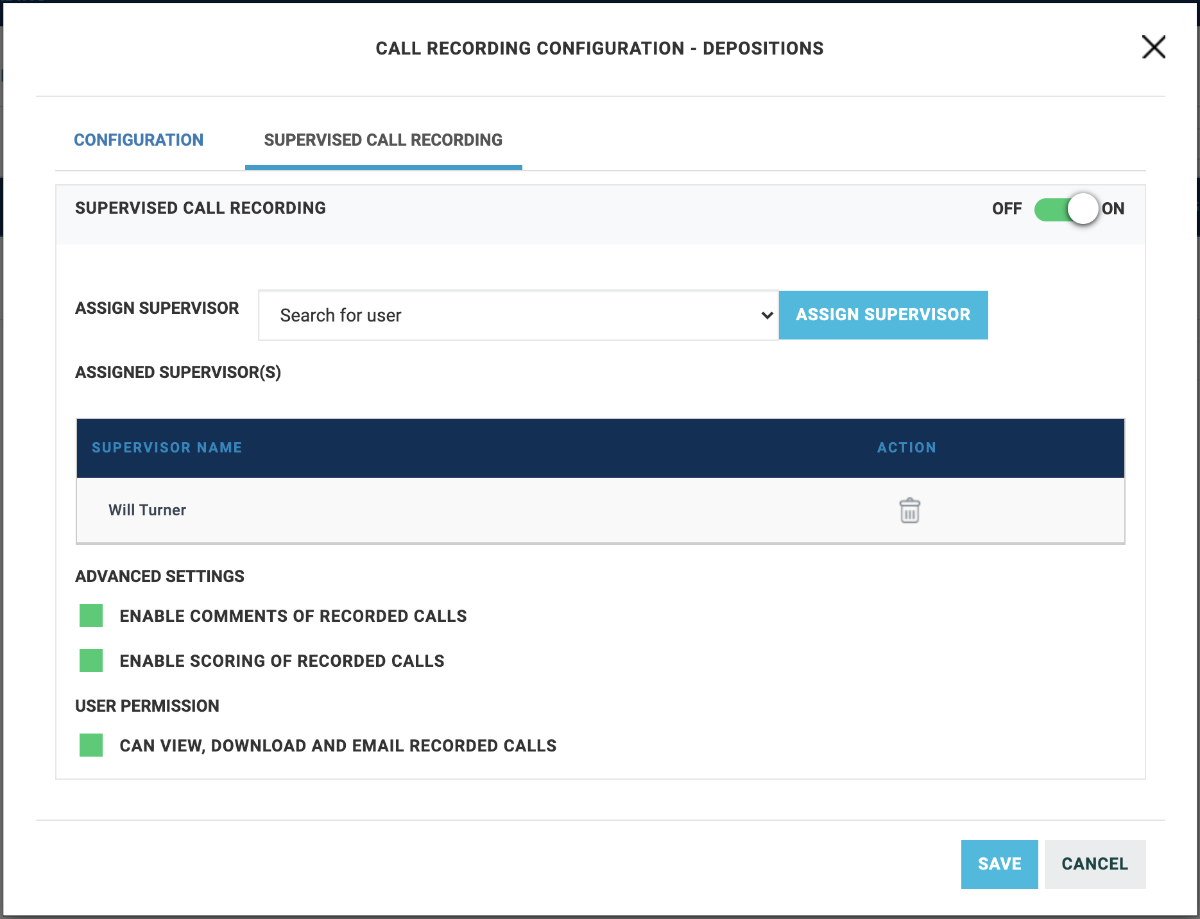Disable the Enable Scoring of Recorded Calls checkbox
Viewport: 1200px width, 919px height.
(91, 660)
